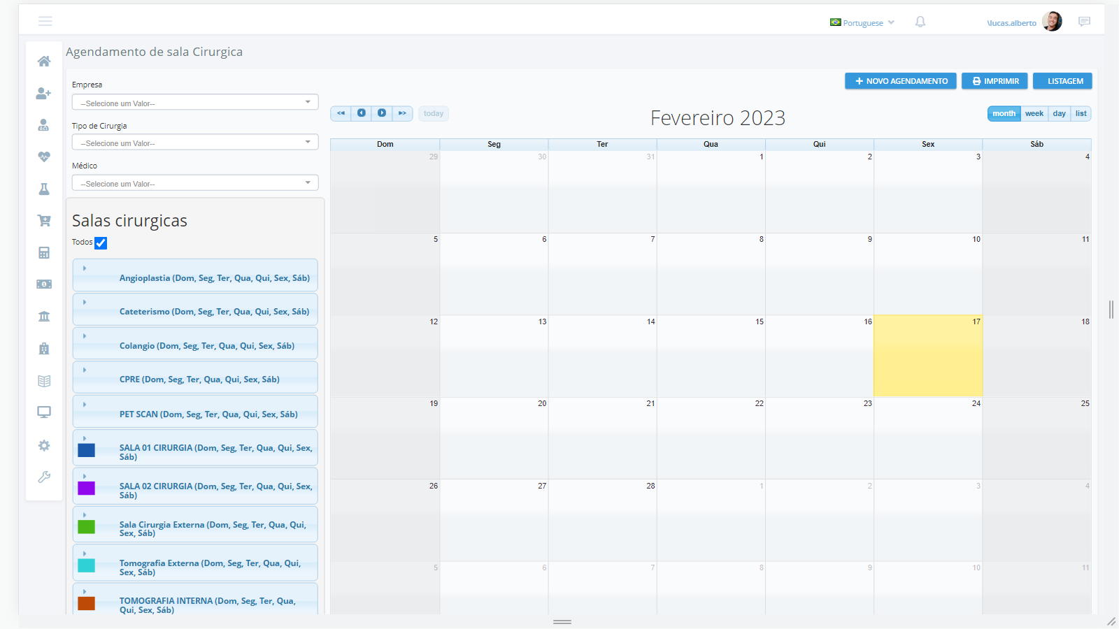Open the laboratory flask sidebar icon
The image size is (1119, 629).
(x=44, y=189)
